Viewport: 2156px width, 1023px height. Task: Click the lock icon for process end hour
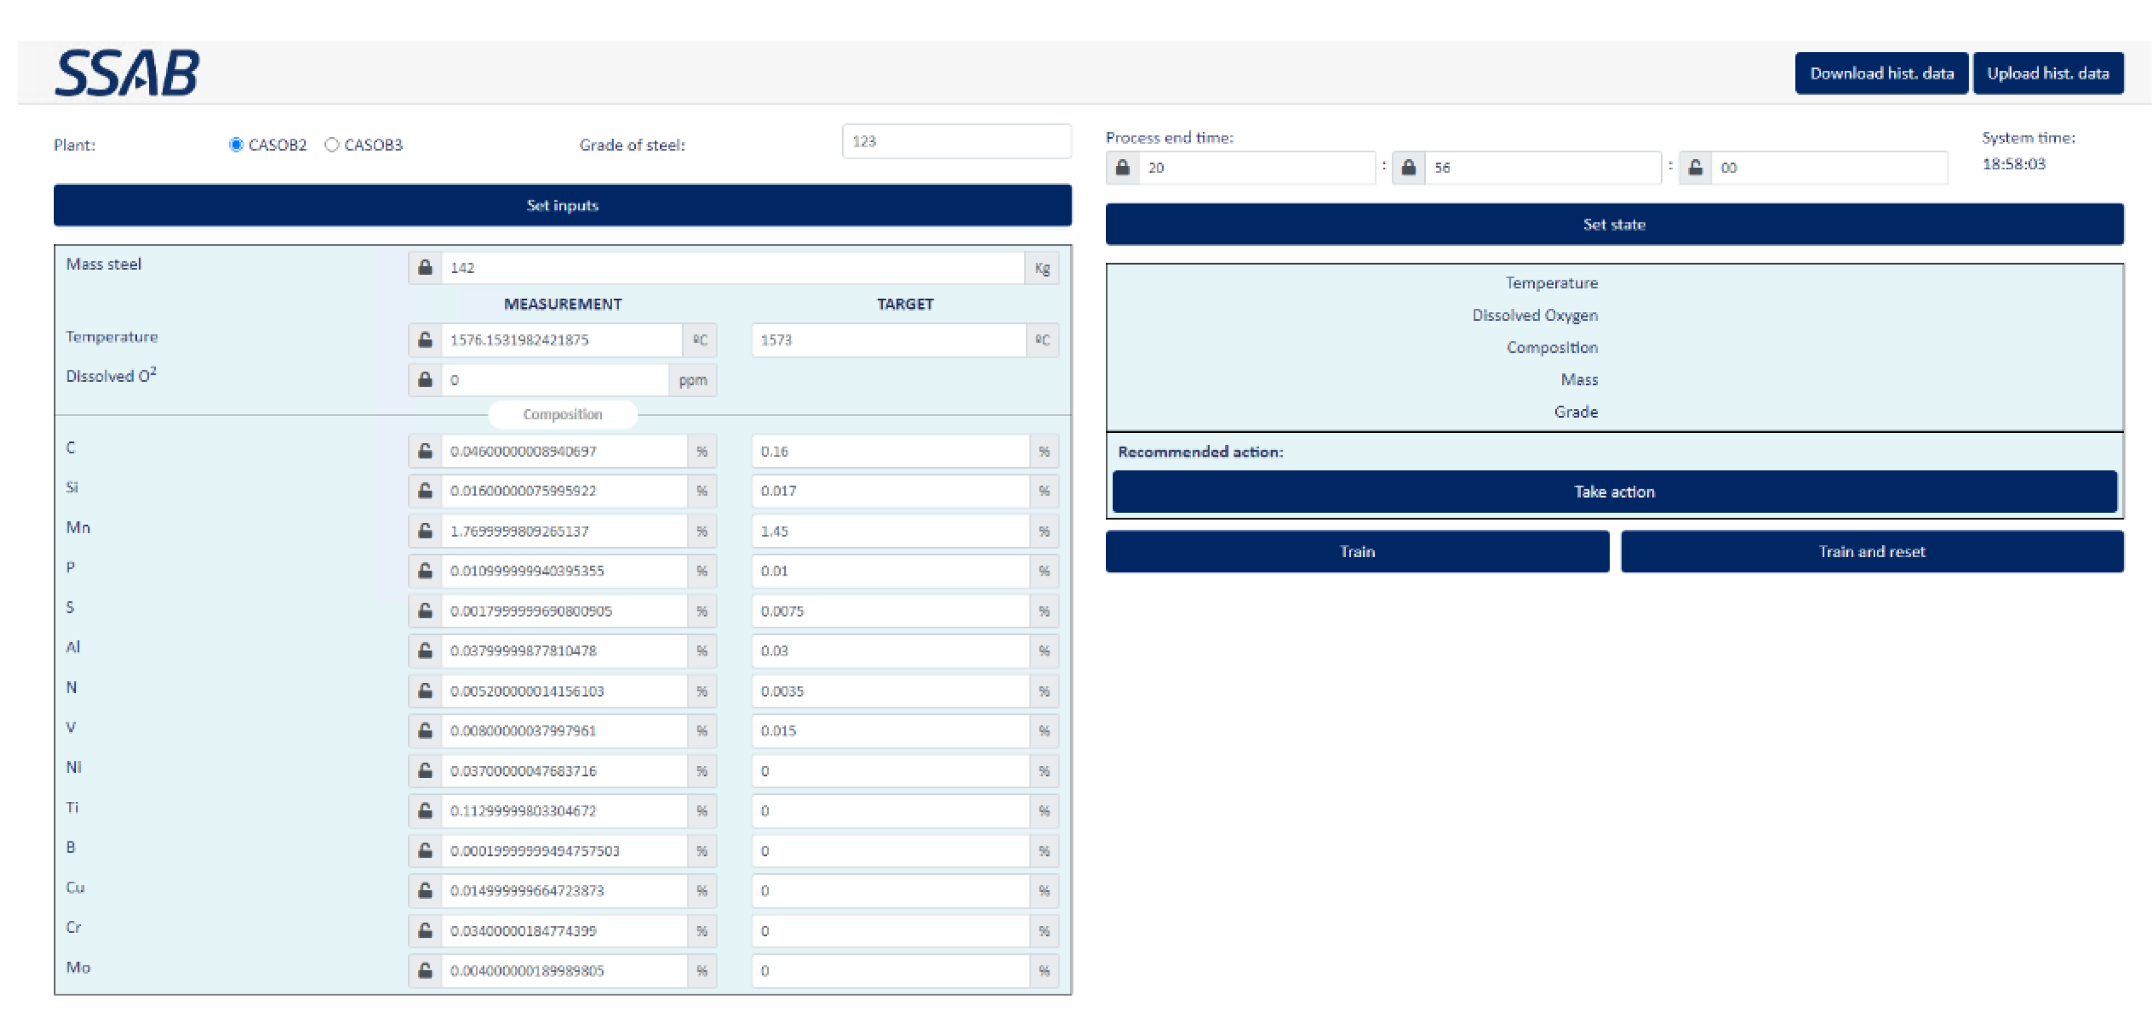[1122, 167]
